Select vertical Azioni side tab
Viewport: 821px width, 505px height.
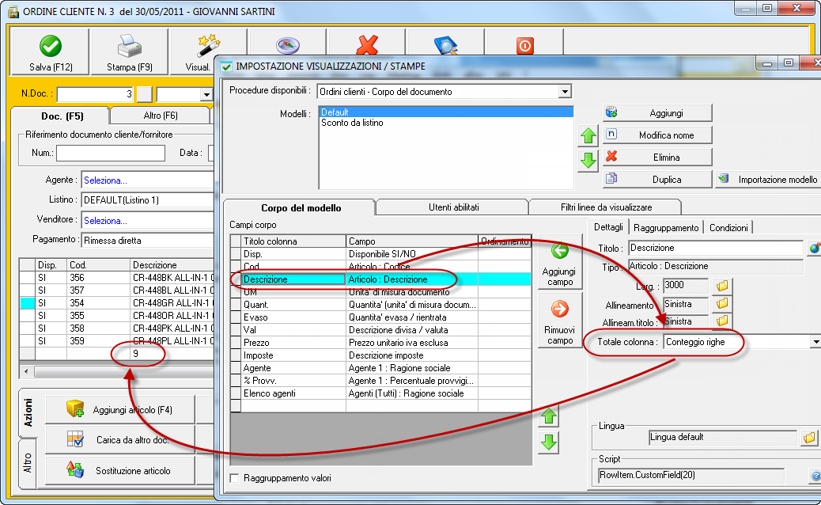28,412
